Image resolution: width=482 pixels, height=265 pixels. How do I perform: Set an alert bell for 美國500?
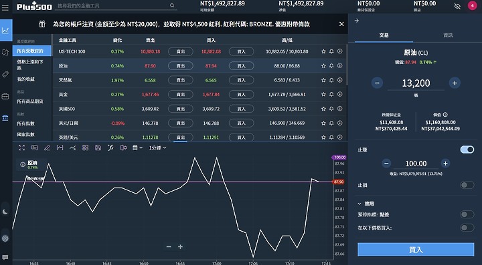coord(331,109)
